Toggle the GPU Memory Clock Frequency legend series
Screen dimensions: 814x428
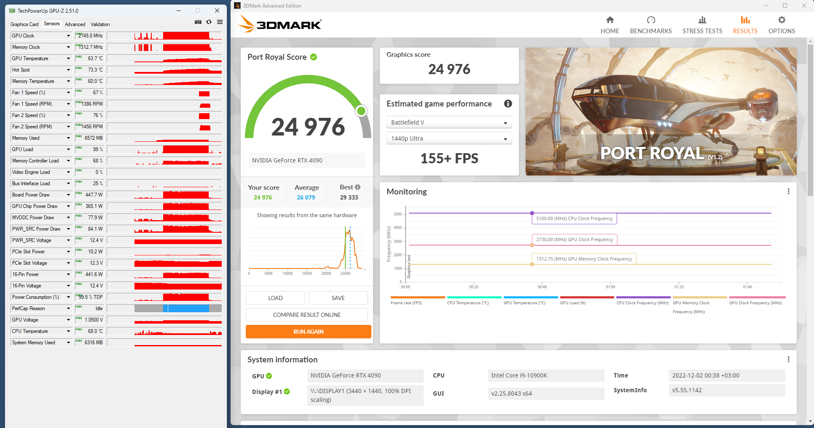(700, 305)
